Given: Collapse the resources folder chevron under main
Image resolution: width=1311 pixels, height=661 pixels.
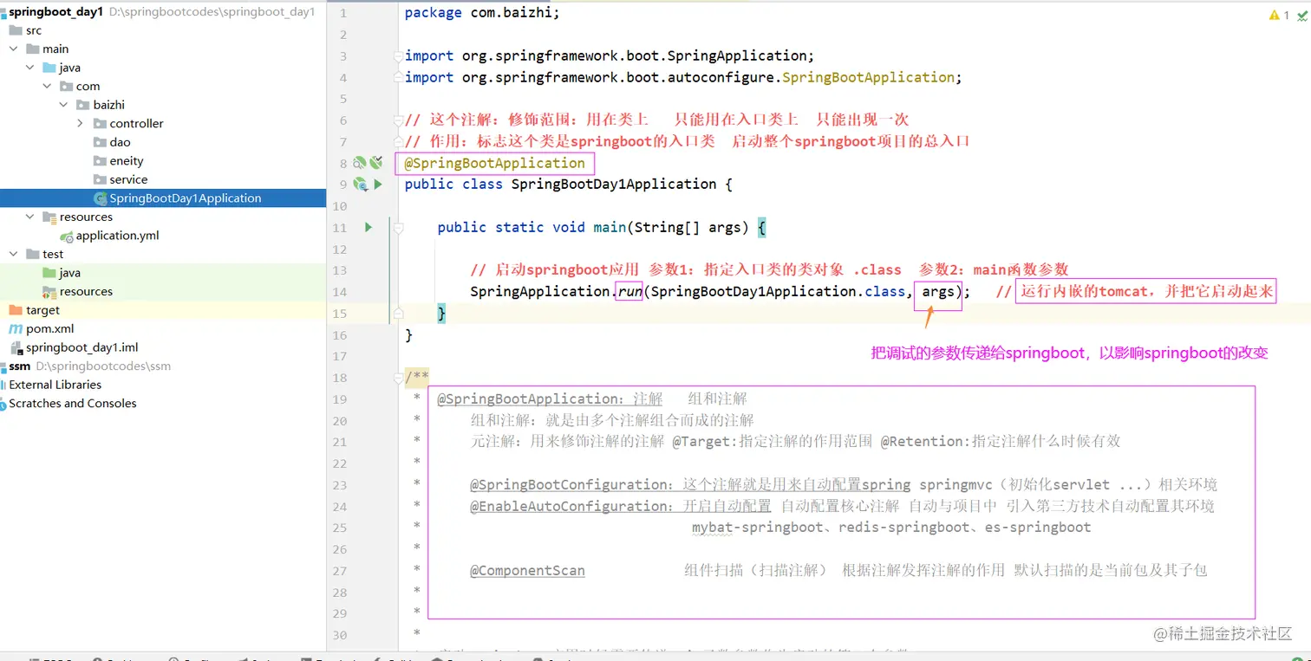Looking at the screenshot, I should pos(30,217).
